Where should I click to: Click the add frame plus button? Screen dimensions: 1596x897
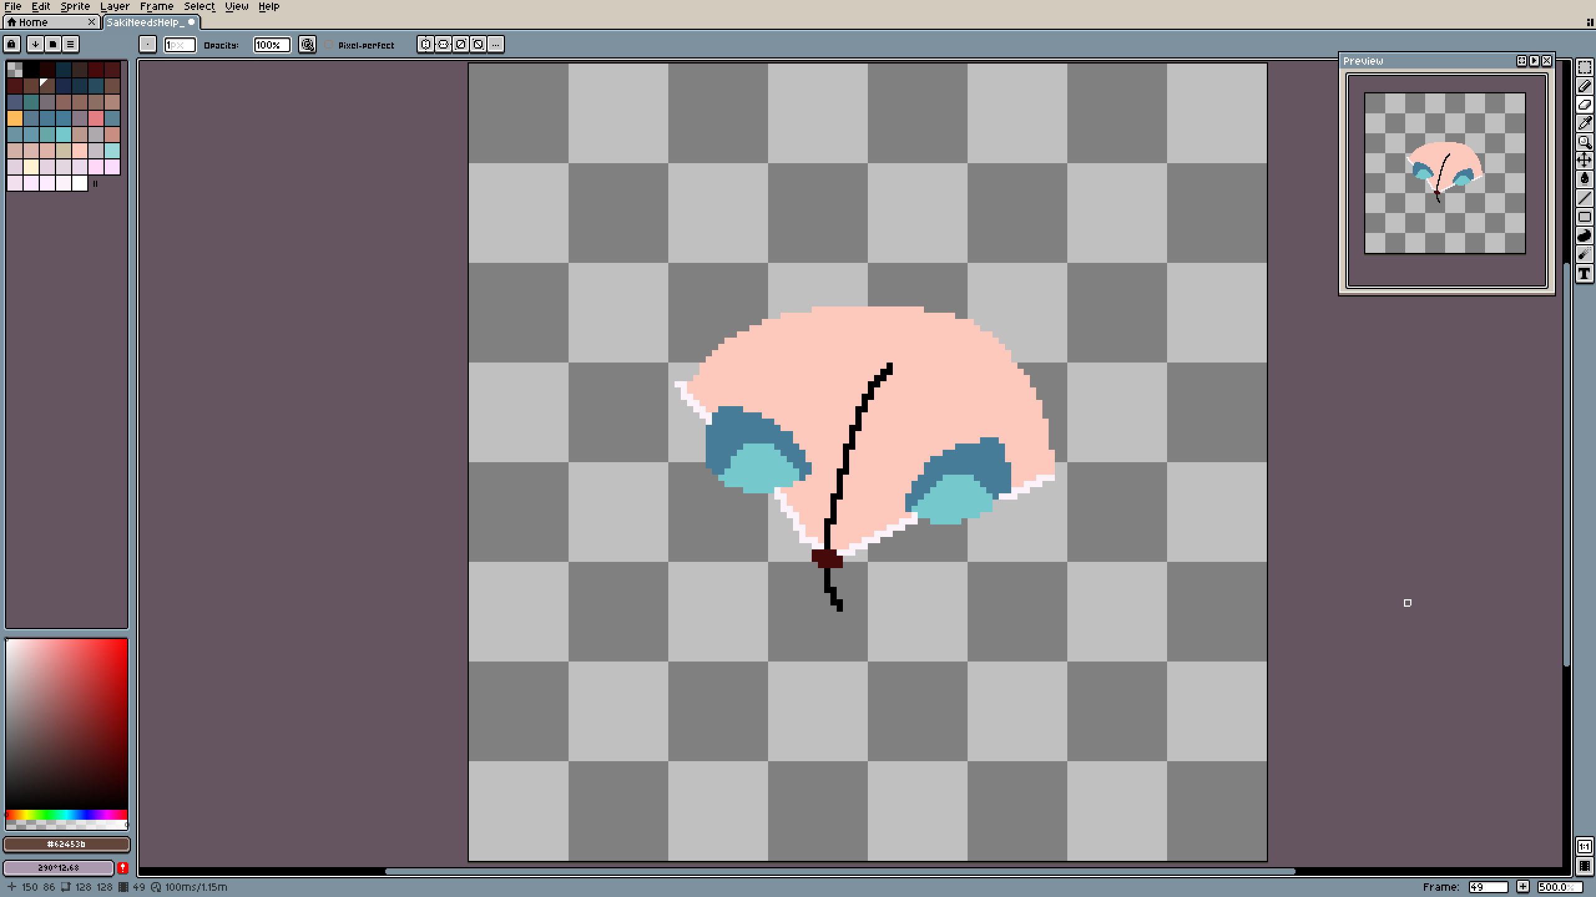point(1523,886)
